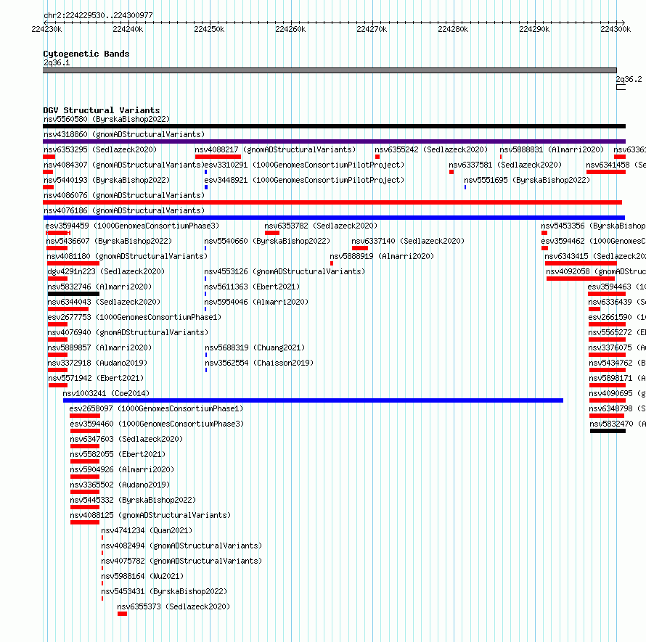Open esv3594460 1000Genomes Phase3 variant
Viewport: 646px width, 642px height.
click(x=157, y=424)
